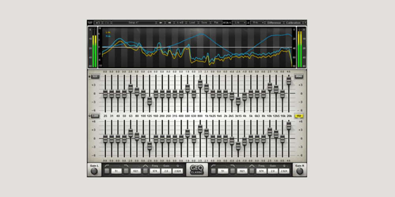Click the Difference button
This screenshot has width=395, height=197.
[x=275, y=22]
